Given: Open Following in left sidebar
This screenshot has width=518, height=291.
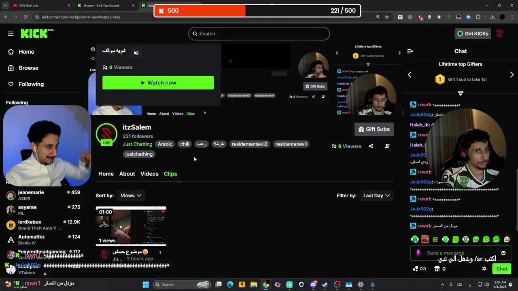Looking at the screenshot, I should [x=31, y=84].
